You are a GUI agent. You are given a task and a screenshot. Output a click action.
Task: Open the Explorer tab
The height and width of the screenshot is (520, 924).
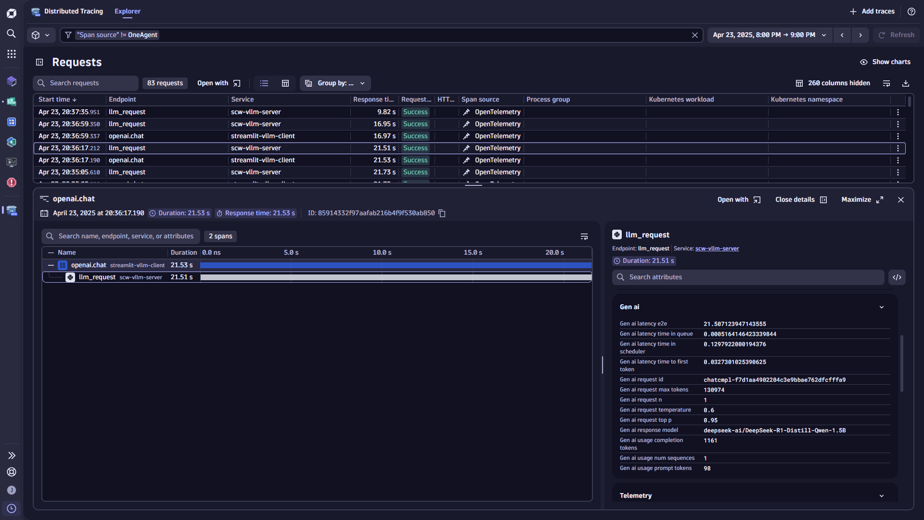(128, 12)
